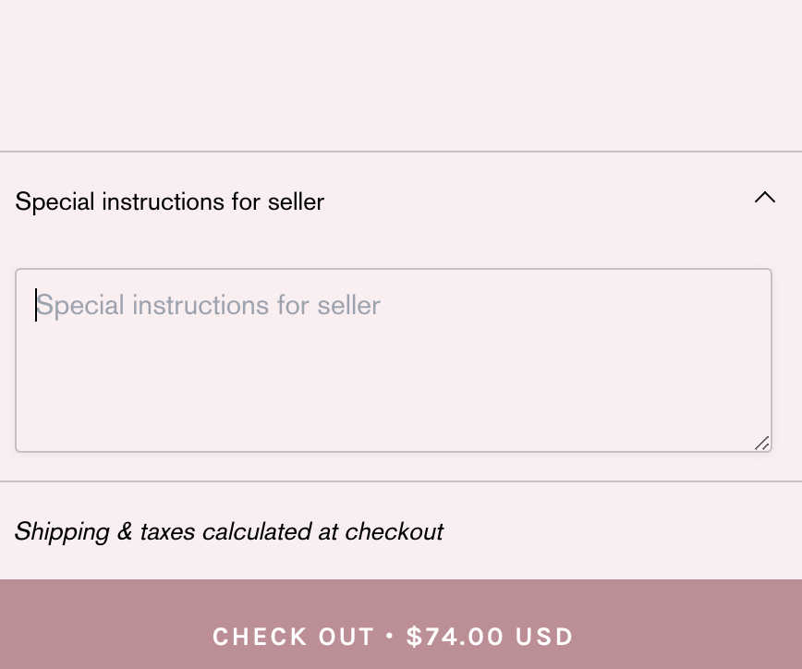Click the Shipping & taxes calculated note
The width and height of the screenshot is (802, 669).
[x=229, y=531]
